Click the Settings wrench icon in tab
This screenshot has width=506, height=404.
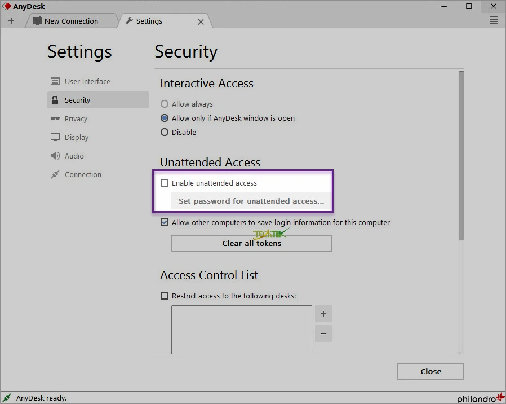point(129,21)
